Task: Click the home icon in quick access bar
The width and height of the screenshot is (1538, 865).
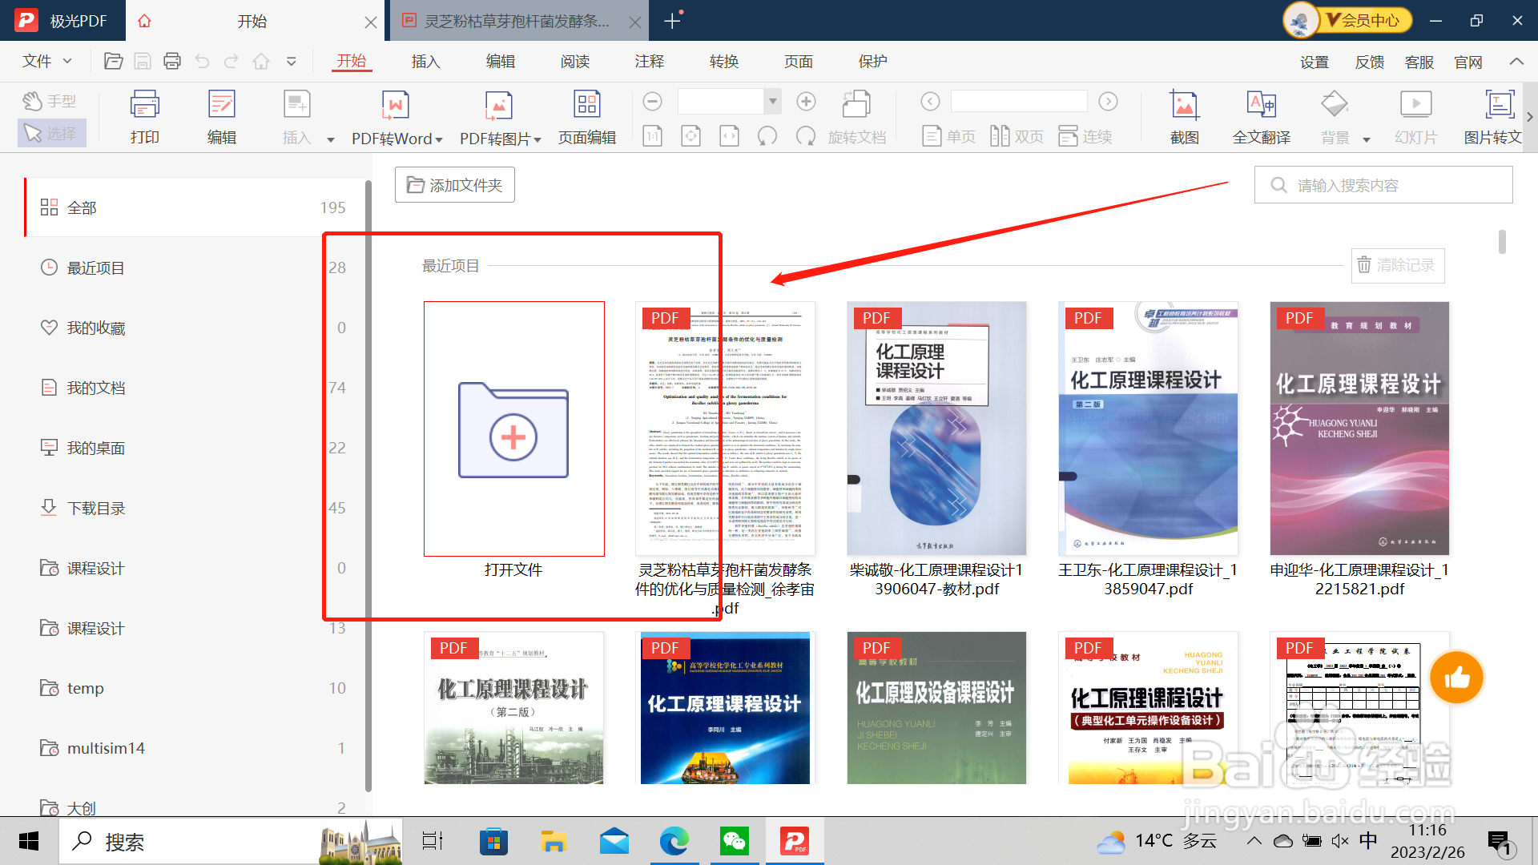Action: click(261, 62)
